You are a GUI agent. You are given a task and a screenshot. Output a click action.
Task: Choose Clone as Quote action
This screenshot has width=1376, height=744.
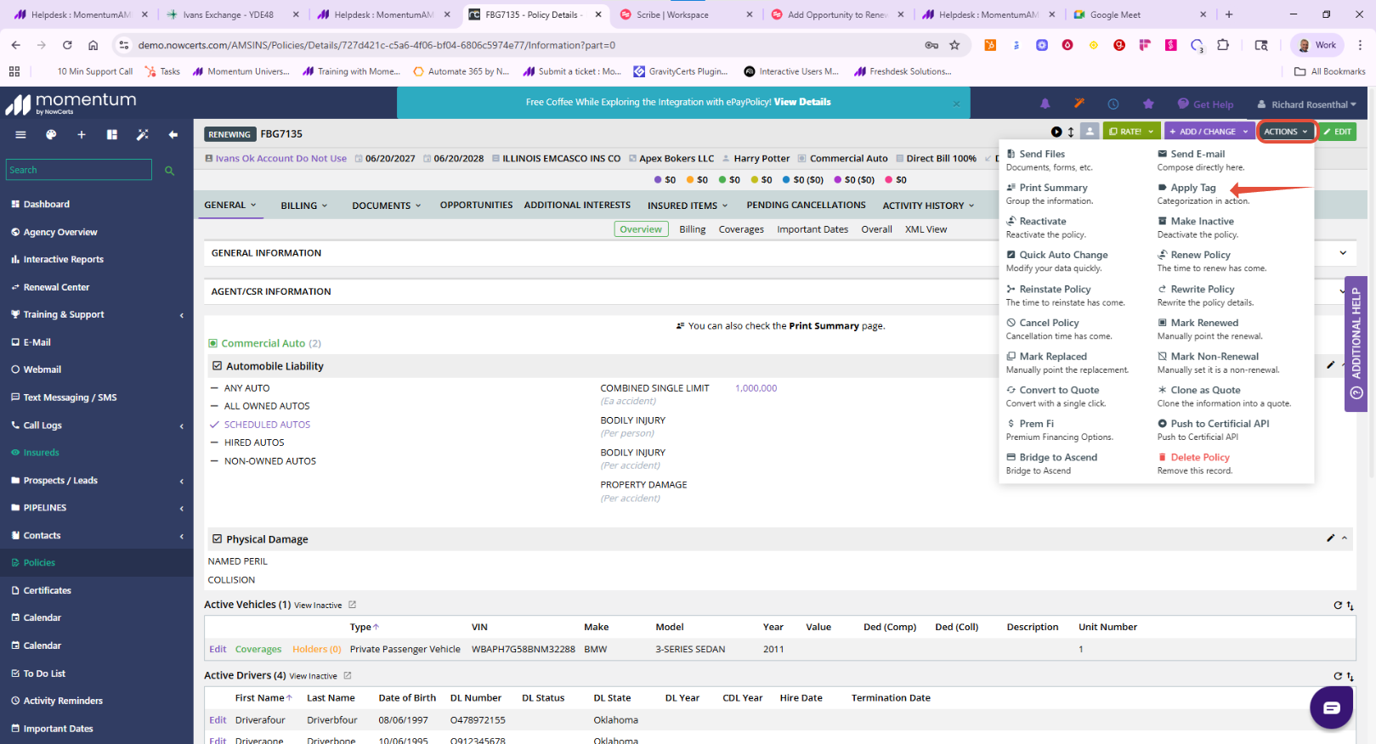1205,390
